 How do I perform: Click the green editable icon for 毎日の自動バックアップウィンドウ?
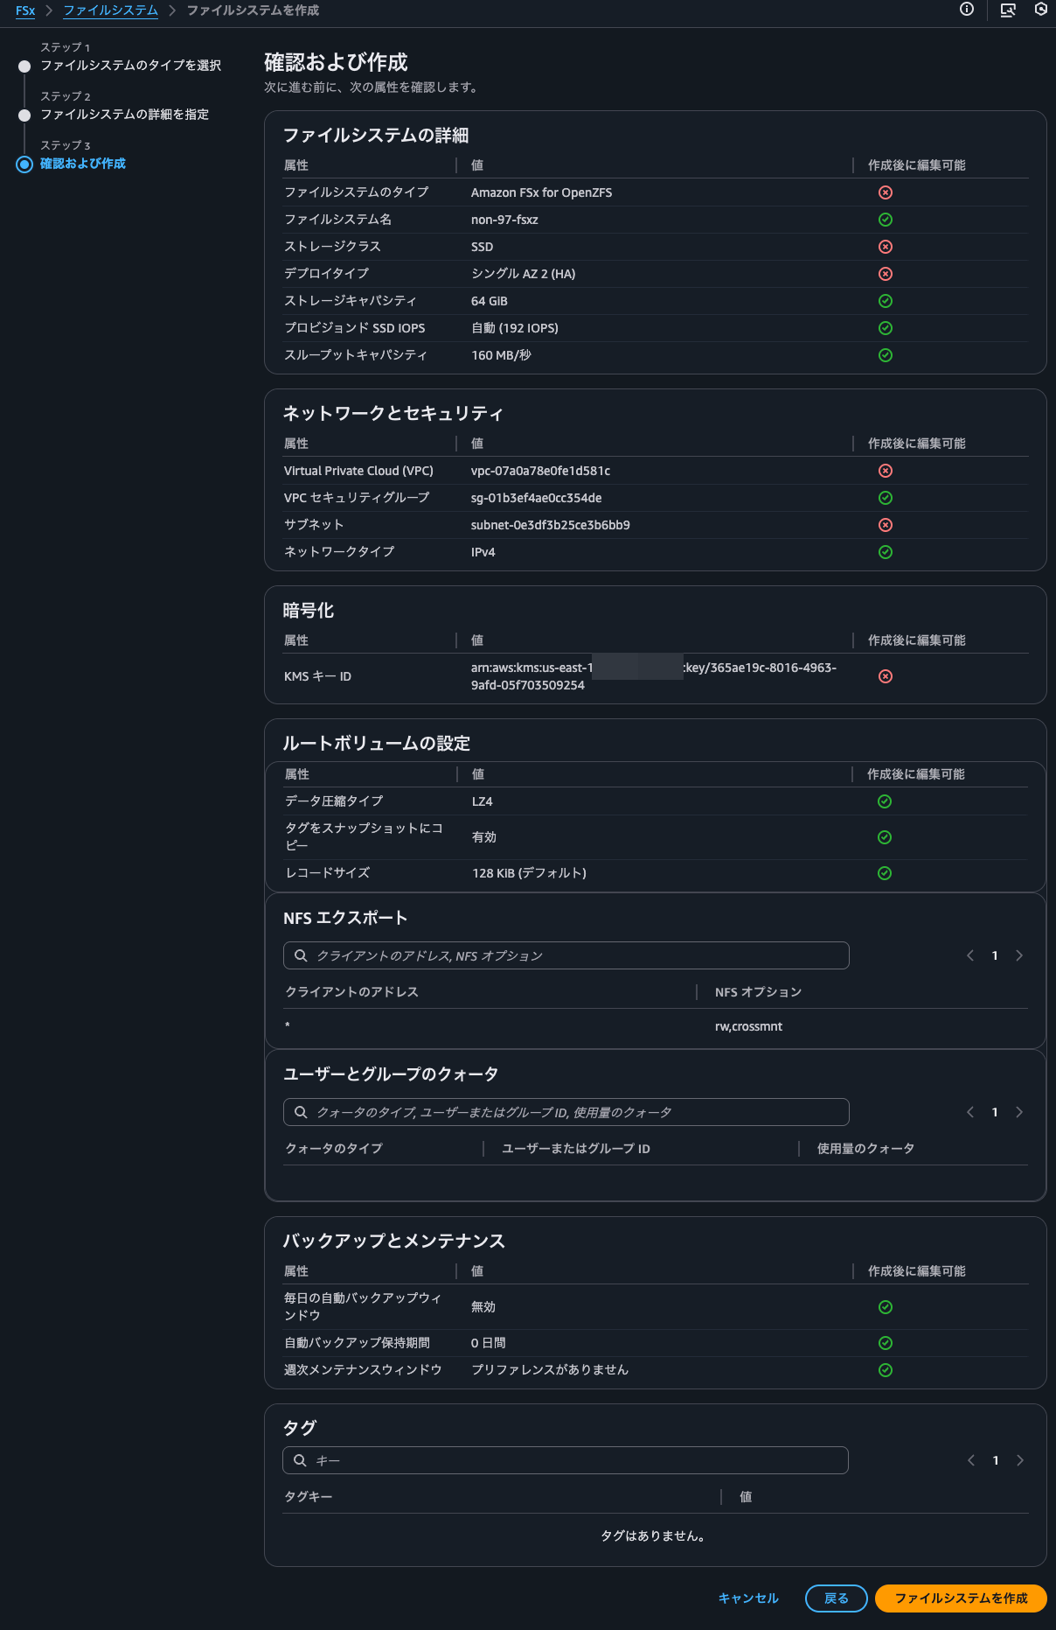coord(886,1307)
